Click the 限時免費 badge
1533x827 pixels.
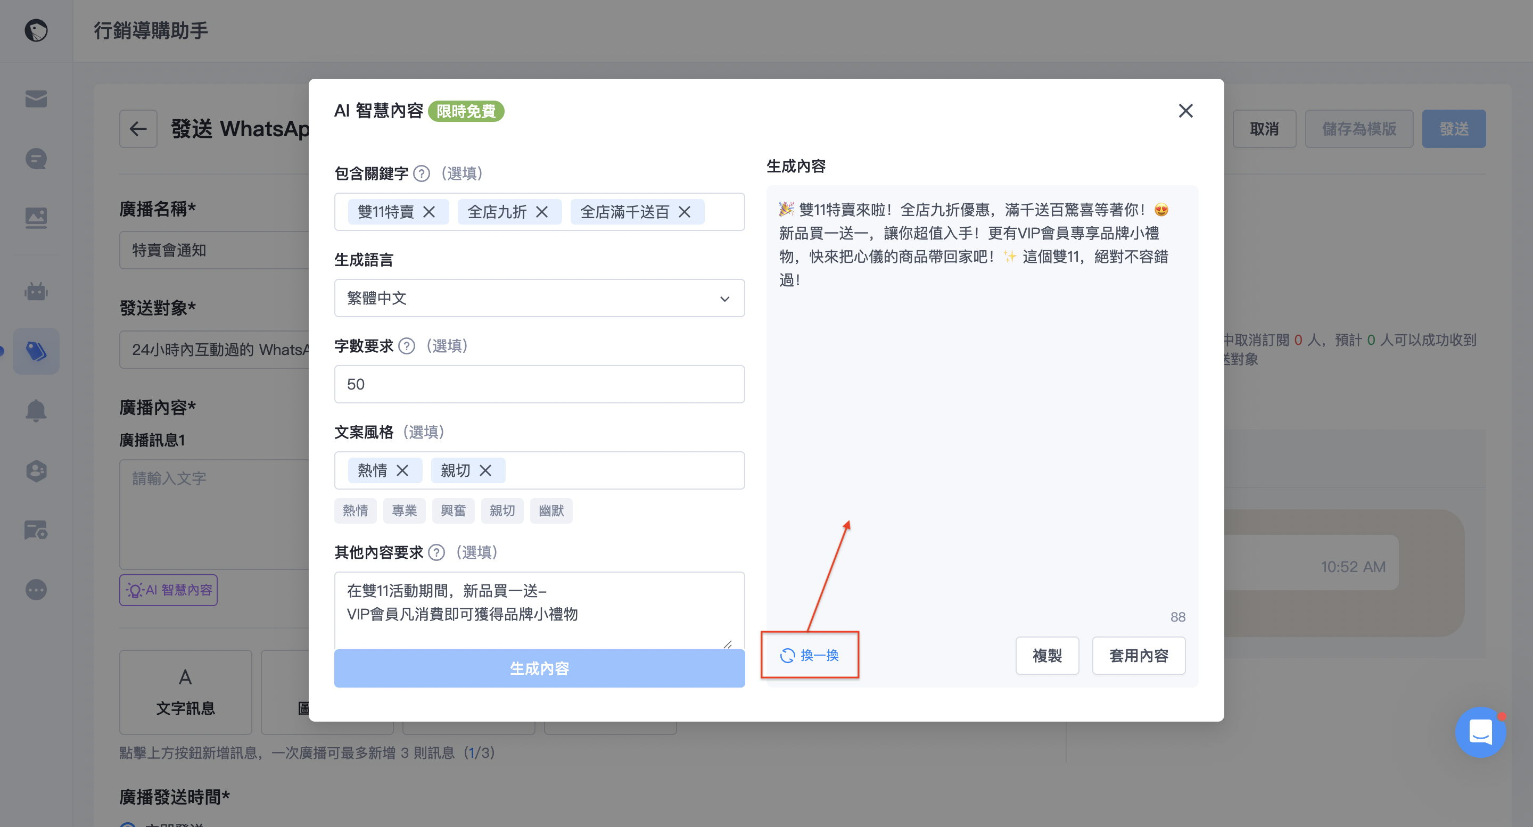coord(466,111)
